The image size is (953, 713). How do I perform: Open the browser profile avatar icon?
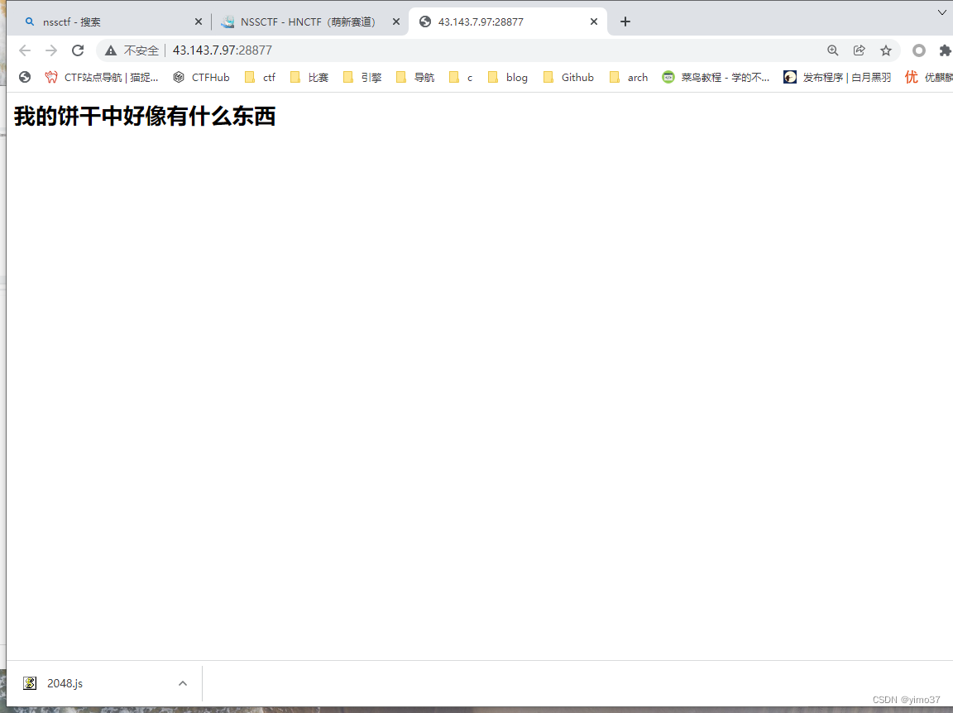[x=918, y=50]
